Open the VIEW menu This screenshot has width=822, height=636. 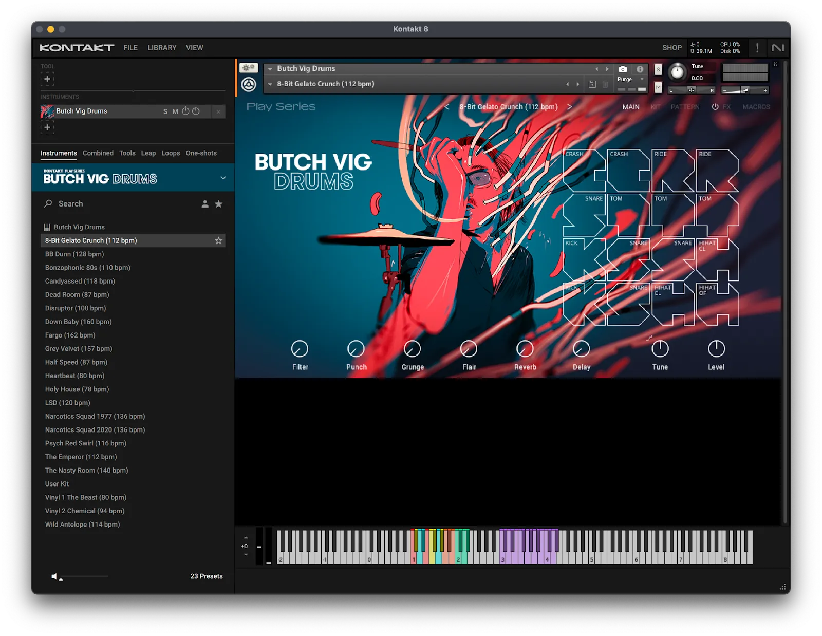click(x=195, y=48)
